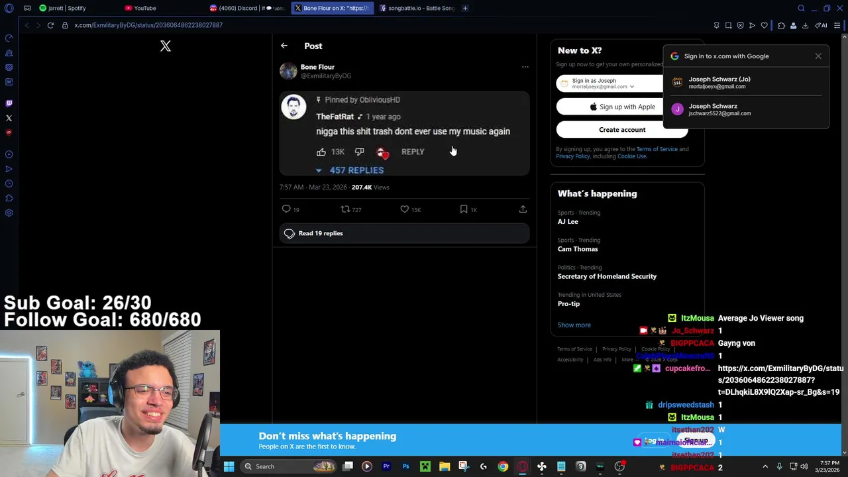Click the reply bubble icon showing 19

pyautogui.click(x=286, y=209)
